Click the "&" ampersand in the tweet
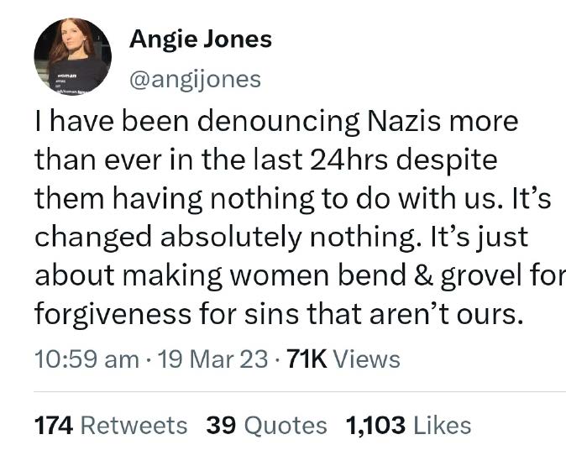 point(426,275)
